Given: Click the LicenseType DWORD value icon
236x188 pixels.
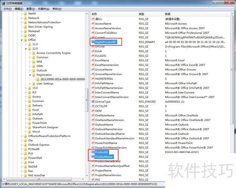Looking at the screenshot, I should pos(93,101).
